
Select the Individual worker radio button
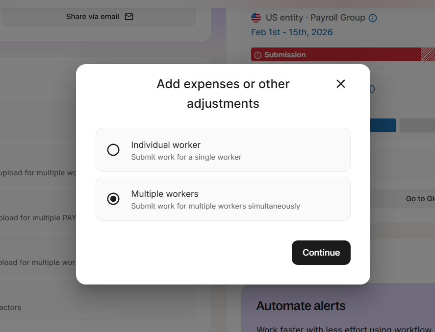[113, 150]
